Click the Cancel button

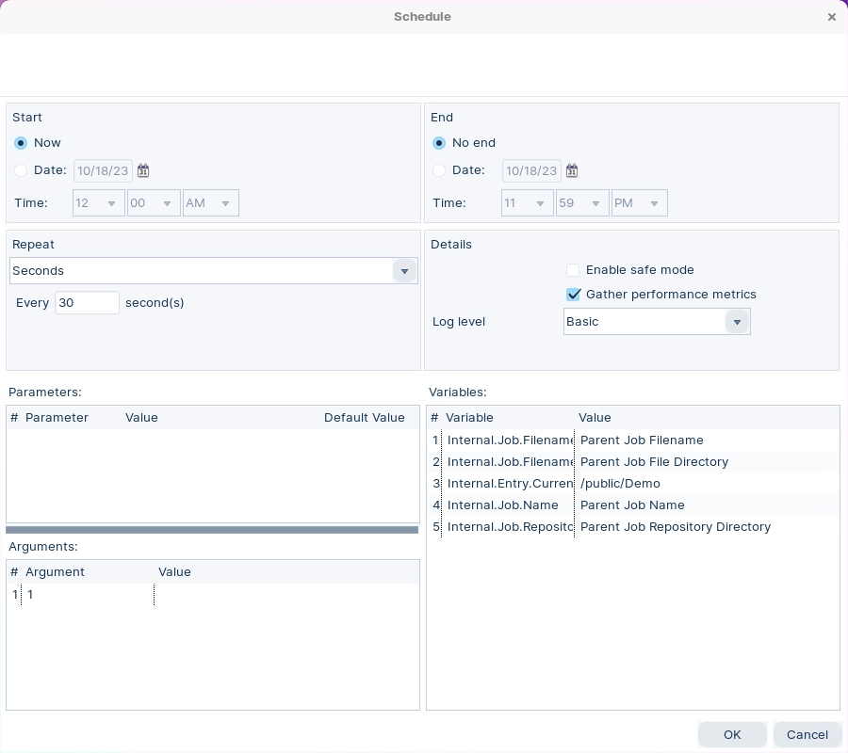tap(807, 734)
